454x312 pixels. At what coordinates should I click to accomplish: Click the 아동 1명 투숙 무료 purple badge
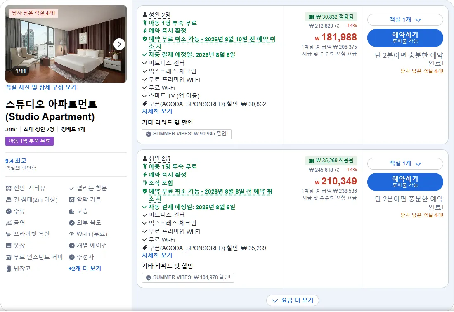pos(30,141)
